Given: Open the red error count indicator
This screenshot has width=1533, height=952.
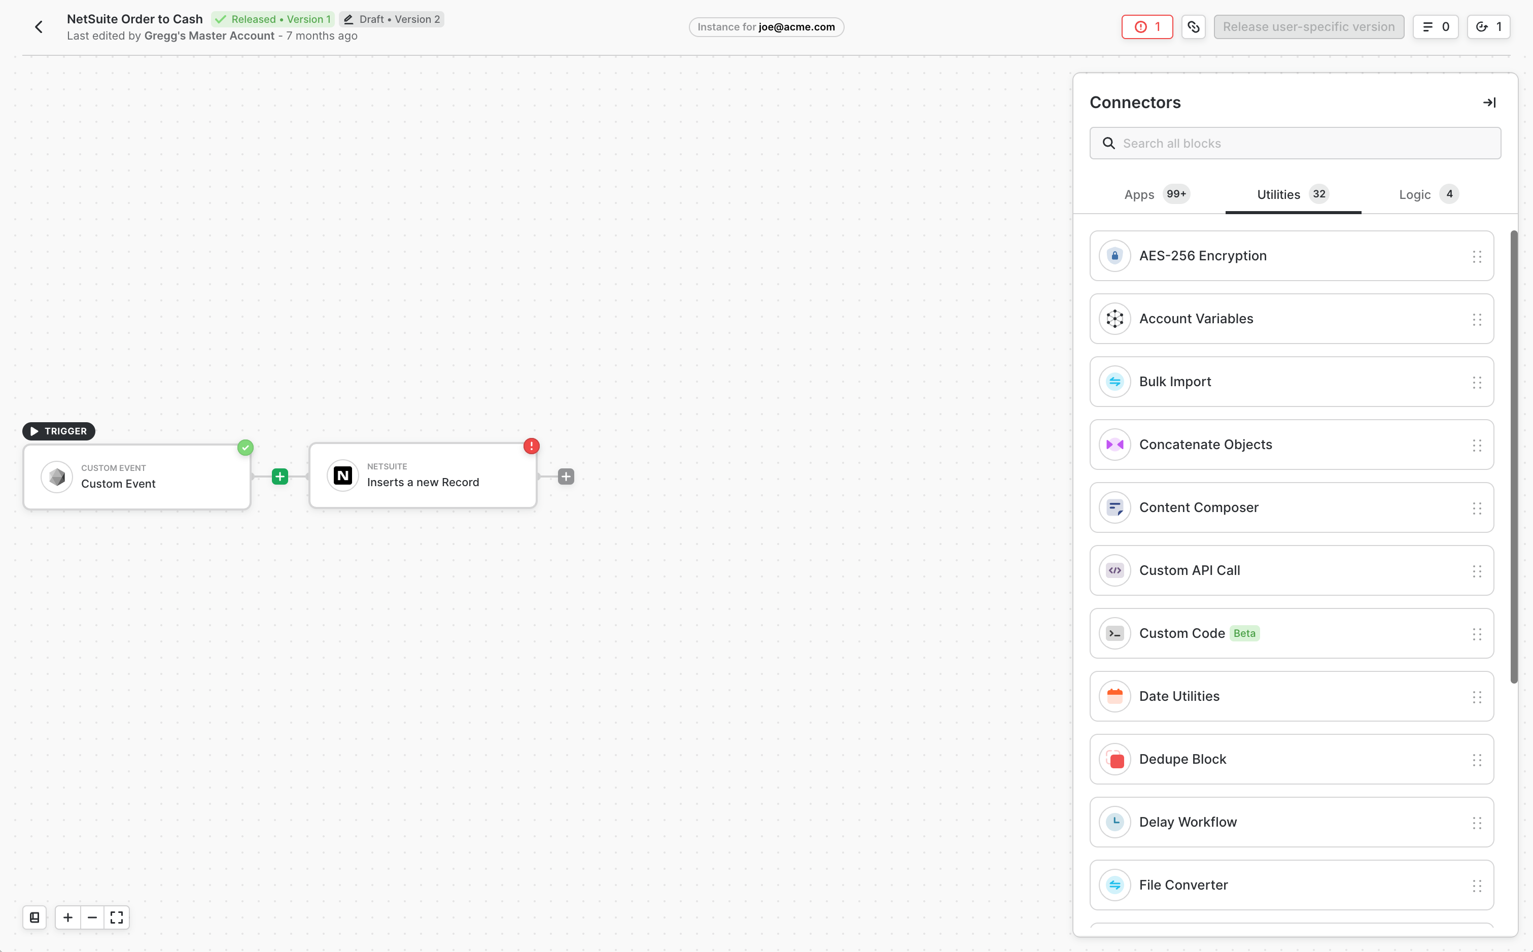Looking at the screenshot, I should (x=1146, y=27).
